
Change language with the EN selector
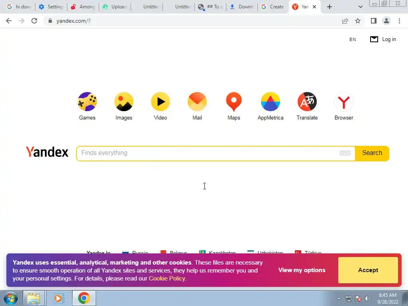tap(353, 39)
